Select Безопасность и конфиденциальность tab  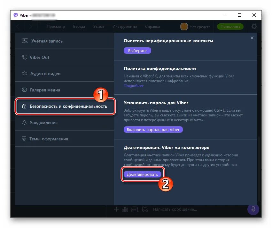[65, 106]
